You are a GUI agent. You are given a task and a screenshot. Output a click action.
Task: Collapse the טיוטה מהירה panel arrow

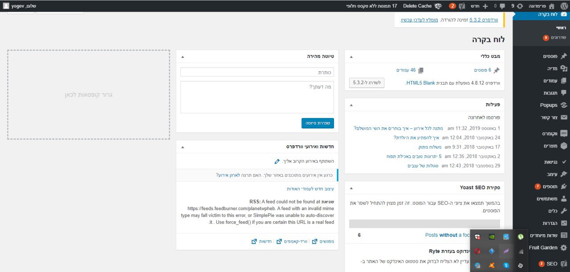pos(183,57)
